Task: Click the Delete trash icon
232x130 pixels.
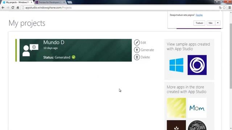Action: point(137,57)
